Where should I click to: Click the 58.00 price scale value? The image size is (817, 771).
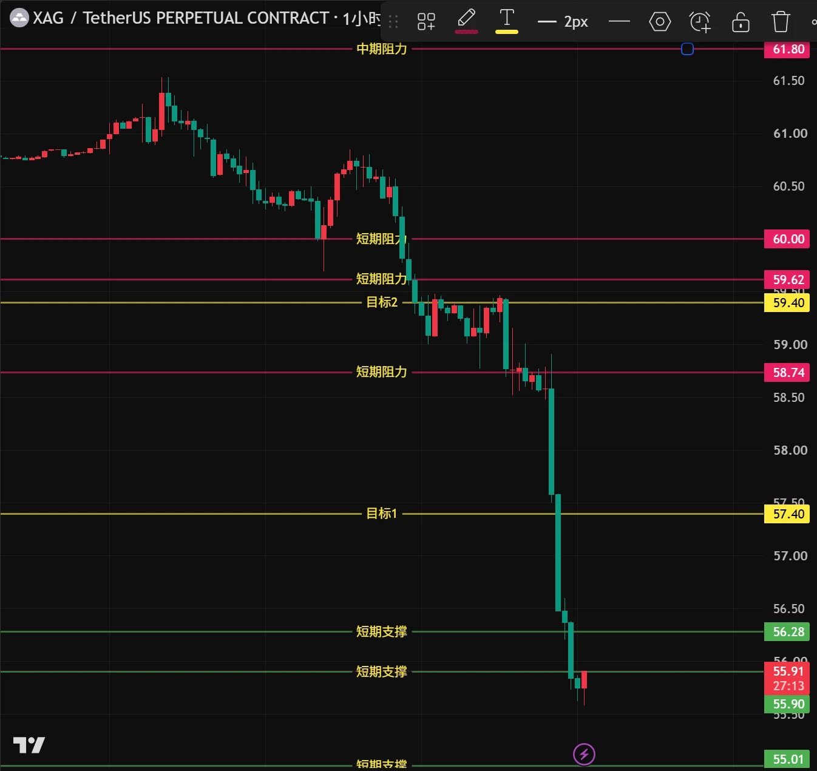[790, 450]
